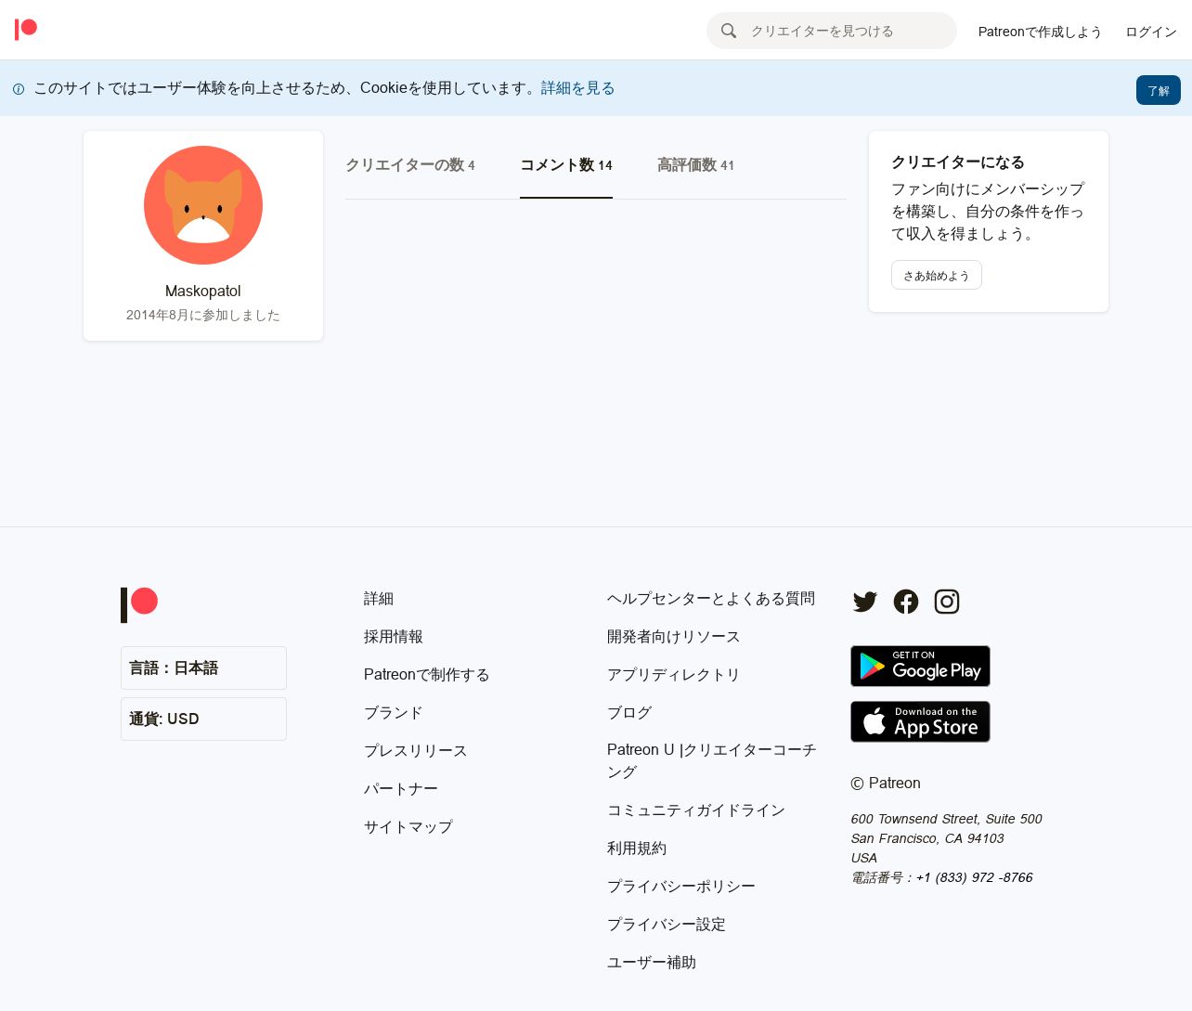Click the Maskopatol username text
Viewport: 1192px width, 1011px height.
203,292
